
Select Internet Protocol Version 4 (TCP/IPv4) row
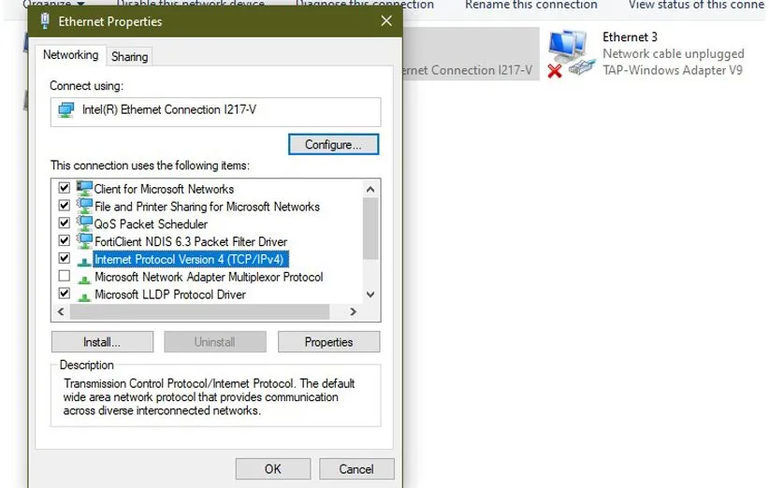click(x=191, y=259)
